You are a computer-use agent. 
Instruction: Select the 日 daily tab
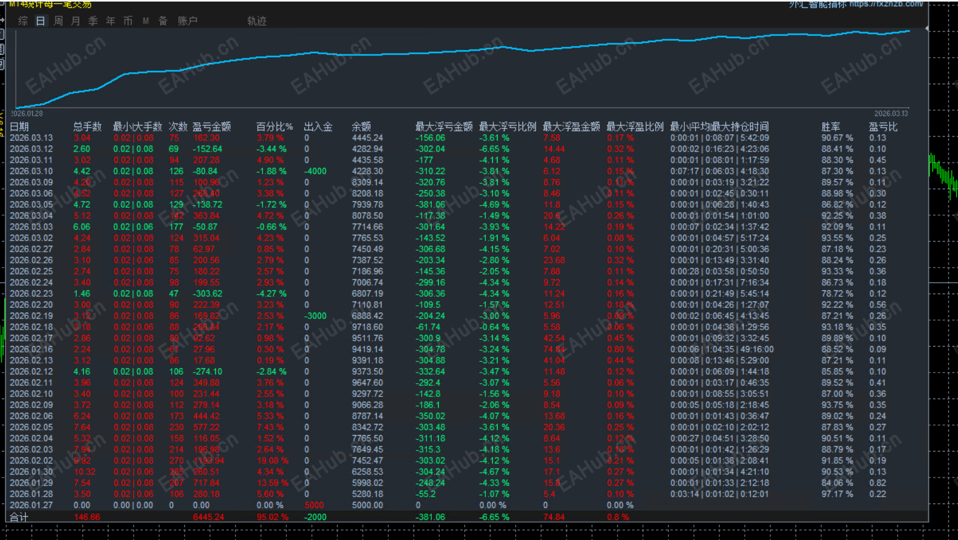click(x=40, y=21)
